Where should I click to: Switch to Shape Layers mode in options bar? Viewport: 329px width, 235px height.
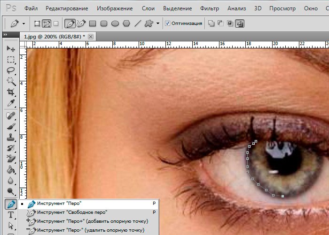pyautogui.click(x=37, y=23)
